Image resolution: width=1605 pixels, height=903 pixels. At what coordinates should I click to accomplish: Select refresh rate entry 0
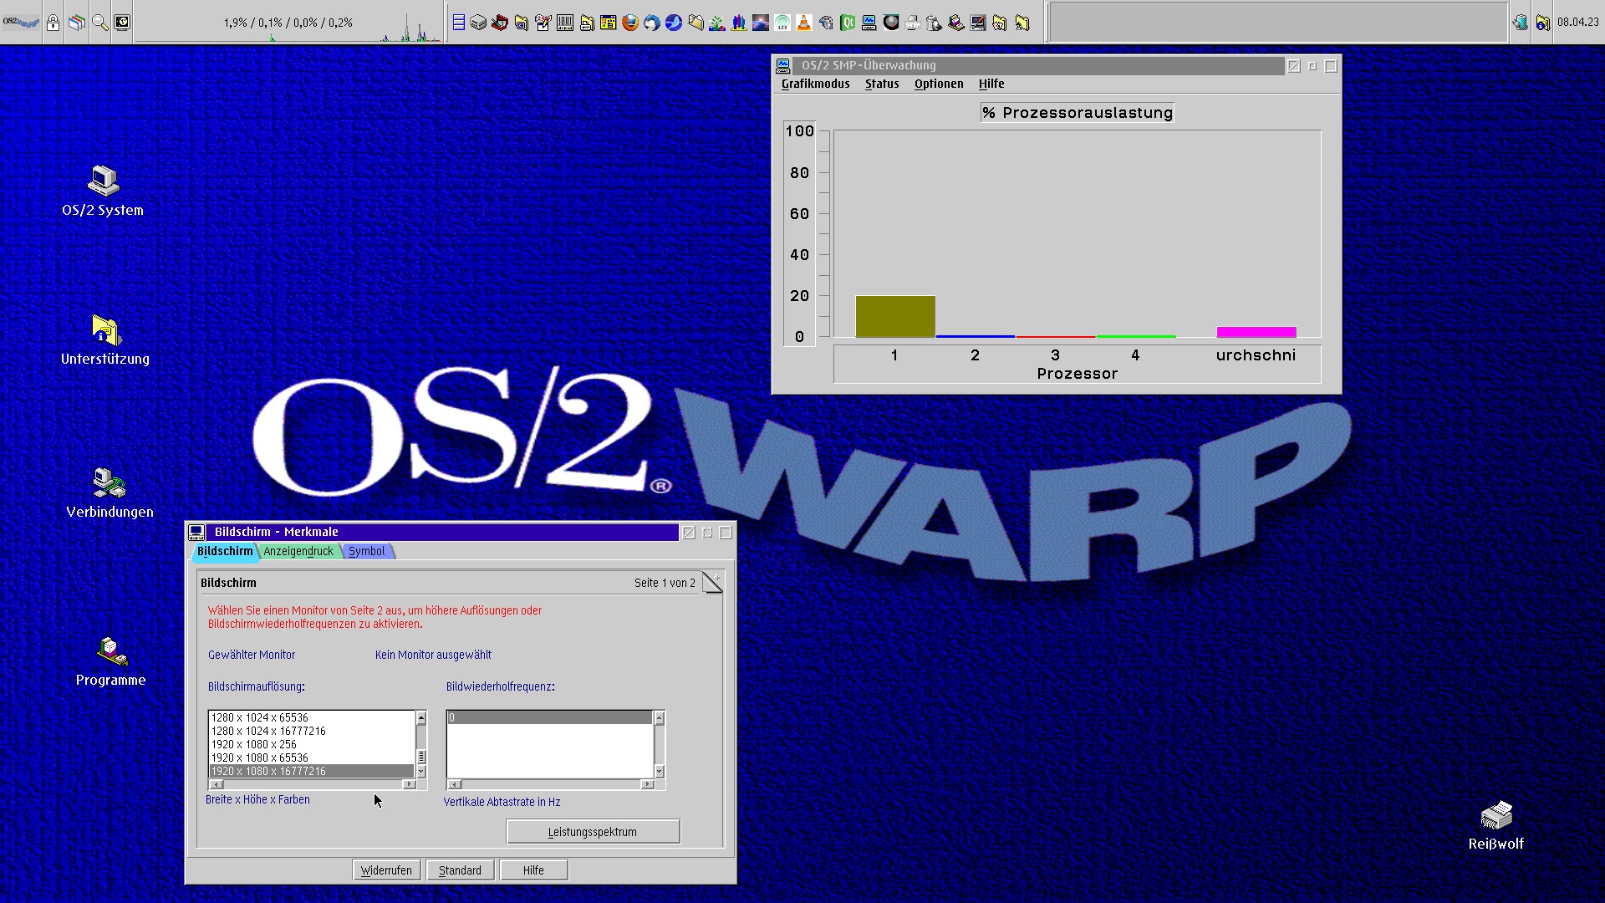click(550, 717)
